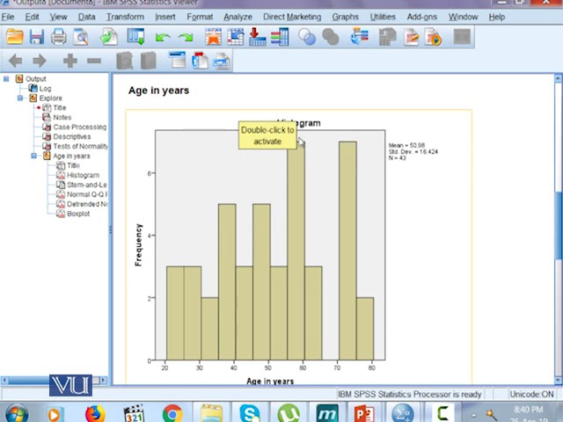
Task: Collapse the Age in years node
Action: point(33,156)
